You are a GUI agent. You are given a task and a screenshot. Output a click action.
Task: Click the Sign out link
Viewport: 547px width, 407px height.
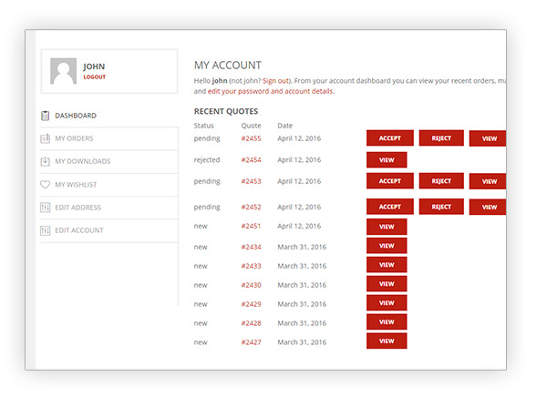click(275, 81)
